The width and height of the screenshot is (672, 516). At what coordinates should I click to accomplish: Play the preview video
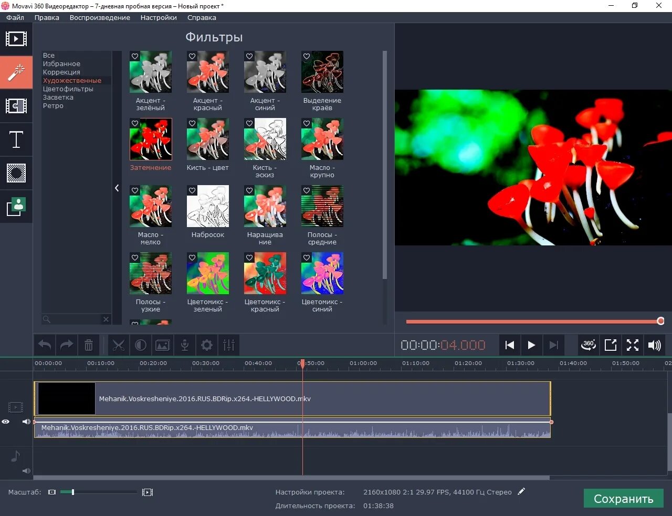[x=531, y=345]
